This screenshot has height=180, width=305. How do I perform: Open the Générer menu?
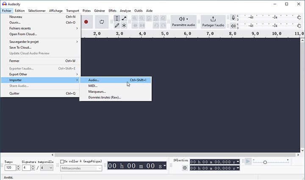100,11
